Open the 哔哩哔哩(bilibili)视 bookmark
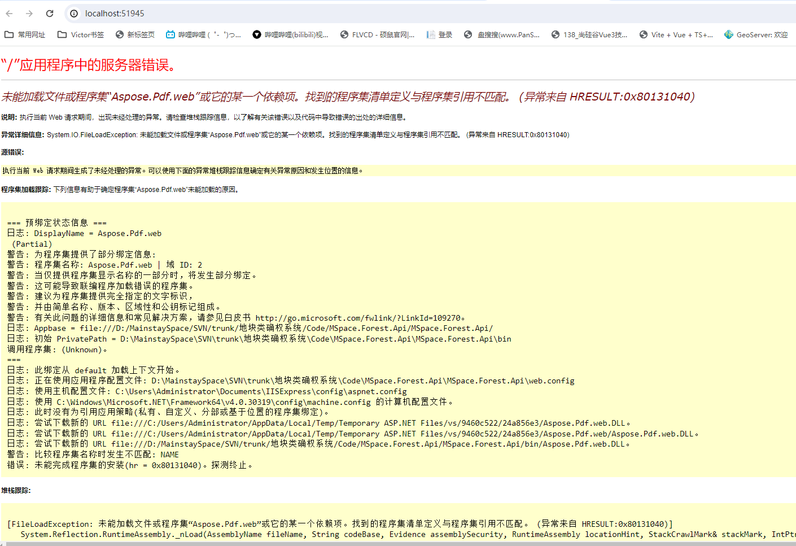This screenshot has height=546, width=796. (x=290, y=34)
